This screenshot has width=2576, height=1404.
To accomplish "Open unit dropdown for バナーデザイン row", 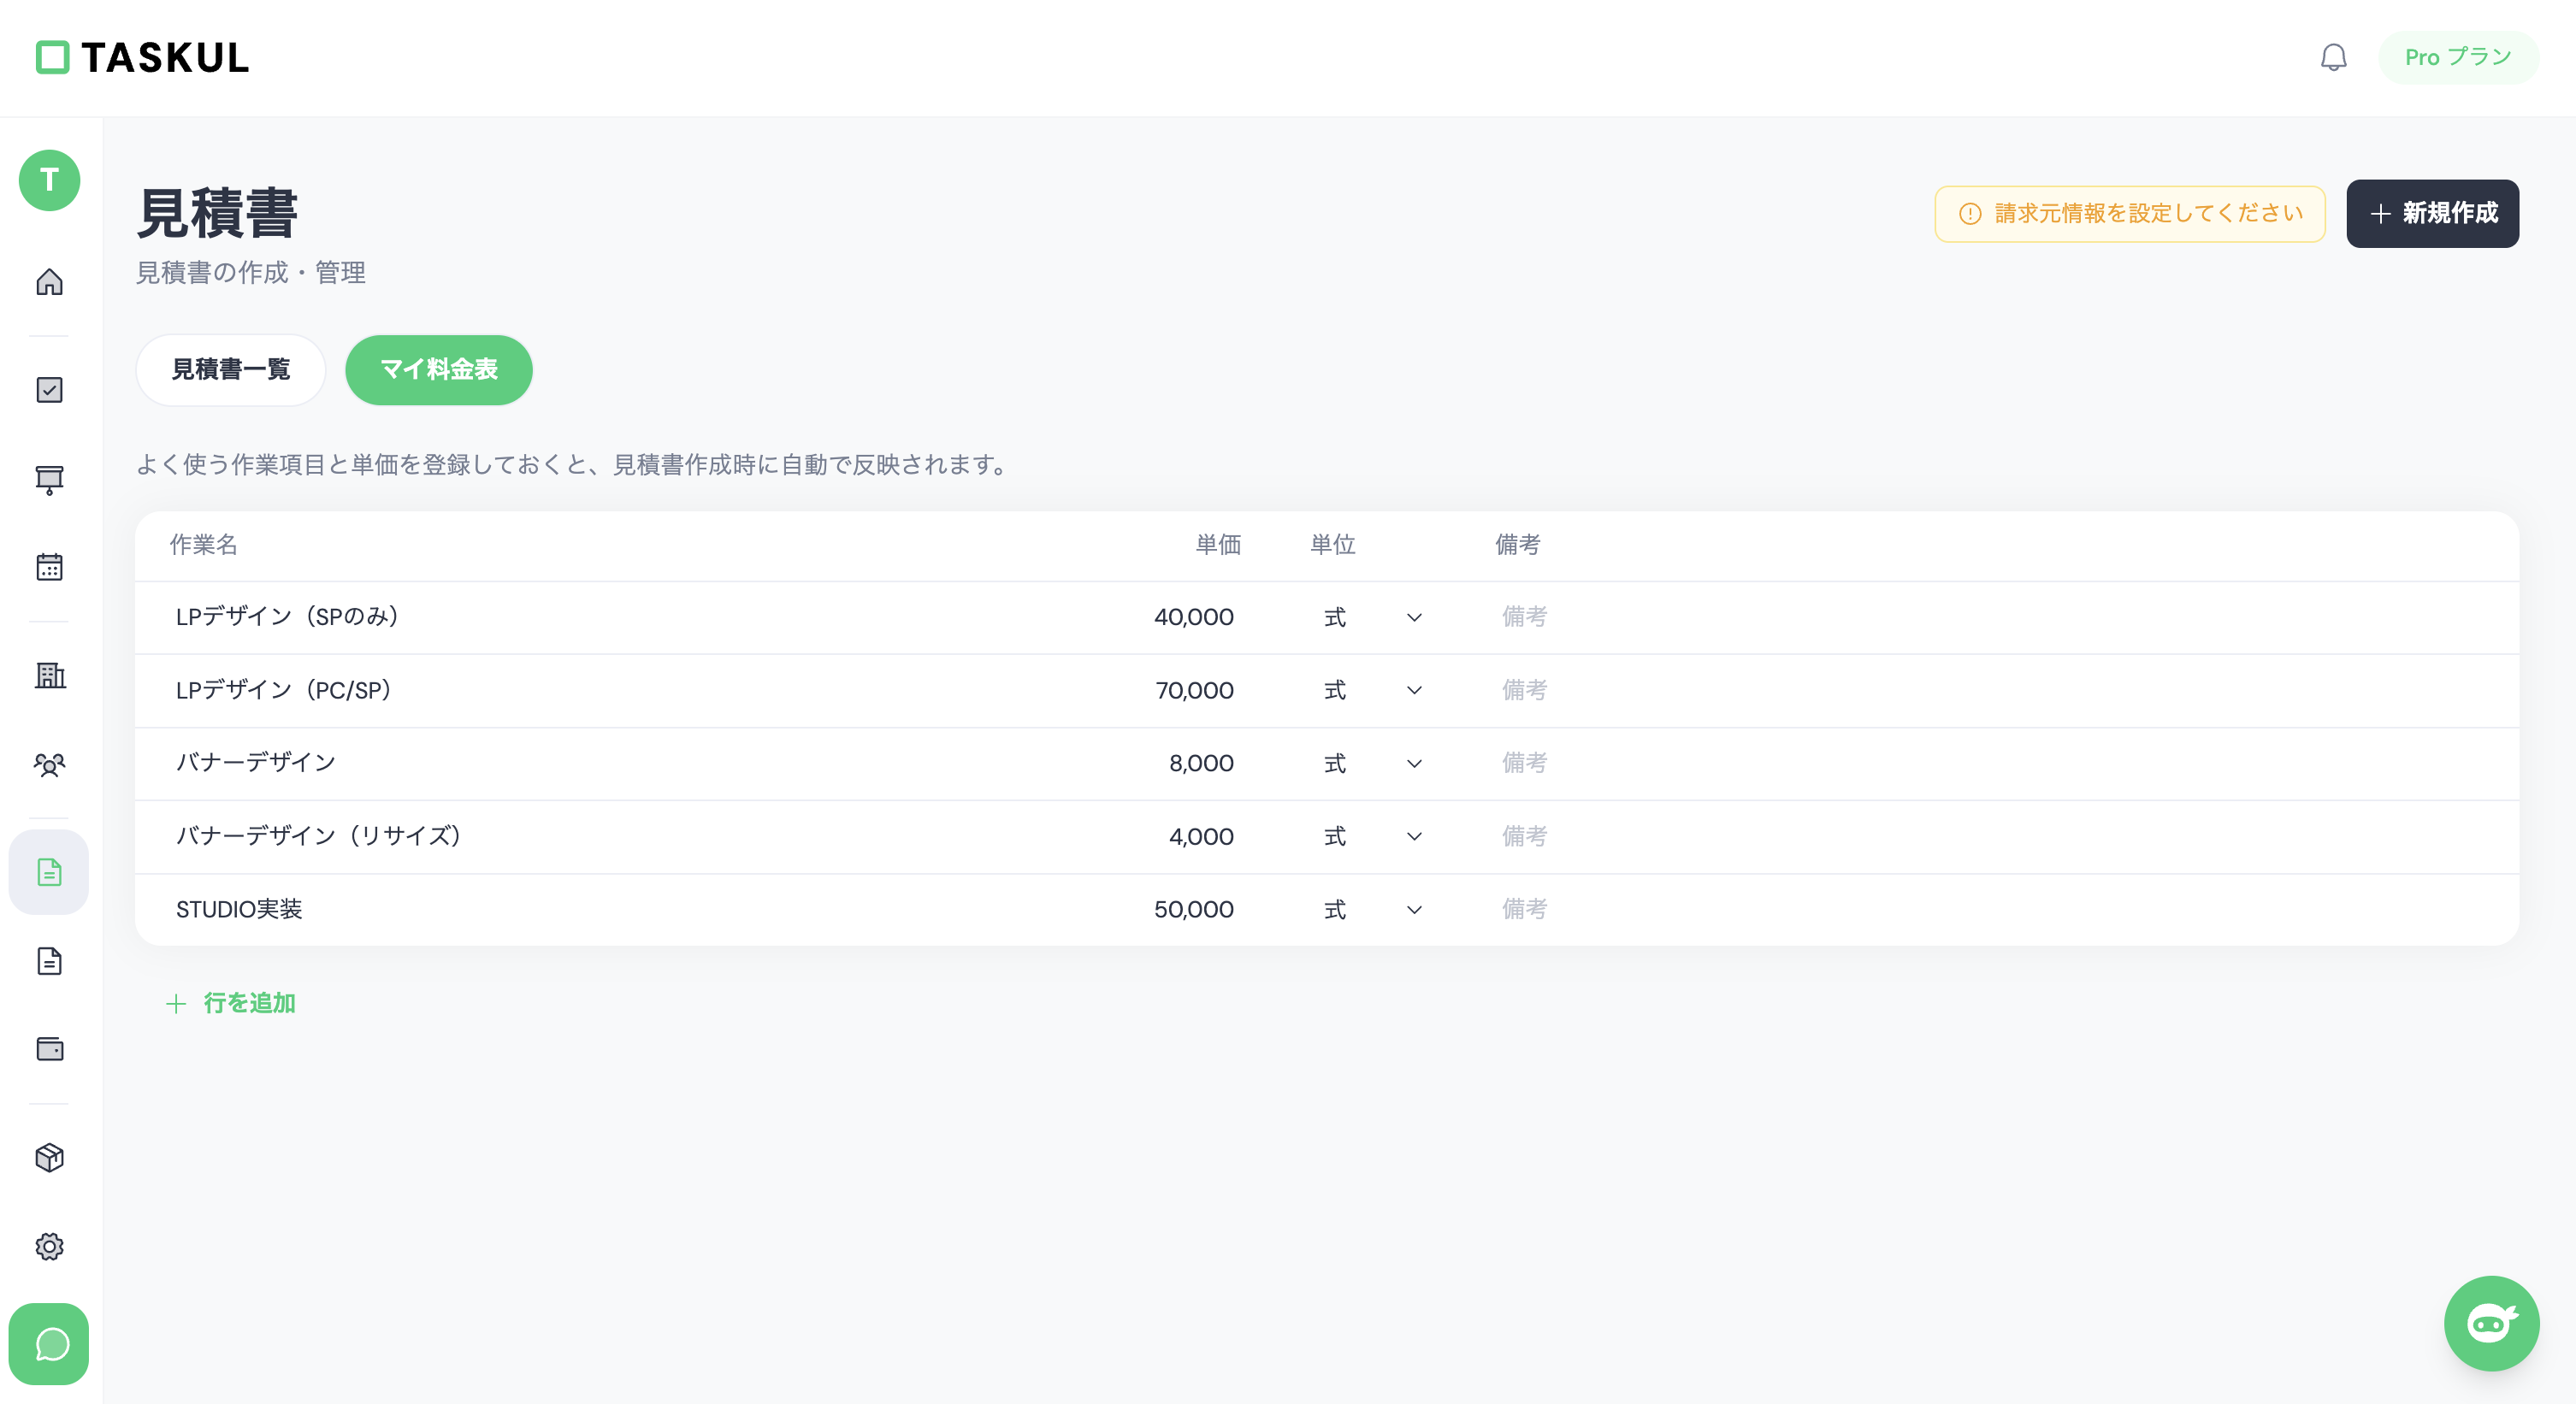I will pyautogui.click(x=1372, y=763).
